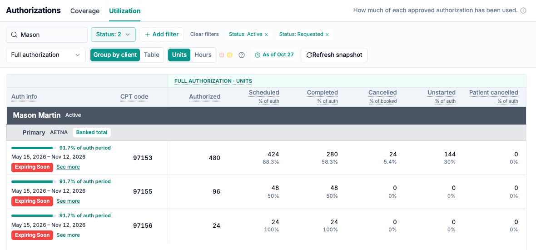Open the question mark help icon
The width and height of the screenshot is (536, 250).
tap(242, 55)
